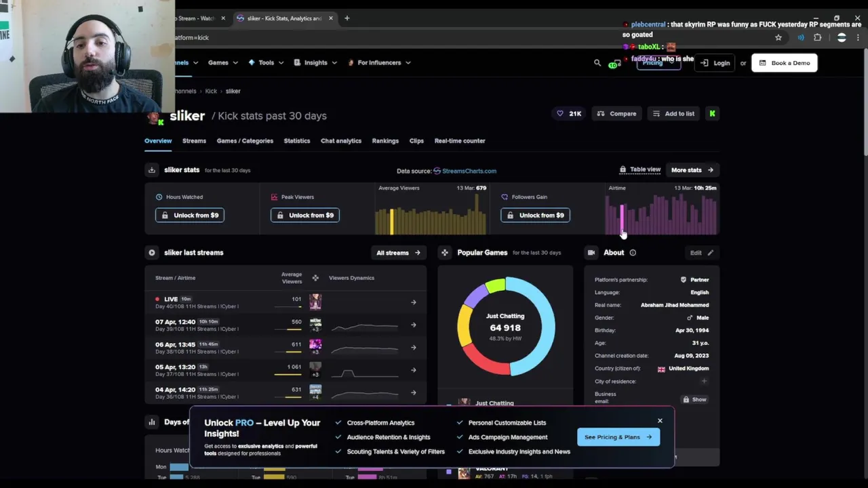Click the green Kick platform icon
Viewport: 868px width, 488px height.
pyautogui.click(x=712, y=114)
